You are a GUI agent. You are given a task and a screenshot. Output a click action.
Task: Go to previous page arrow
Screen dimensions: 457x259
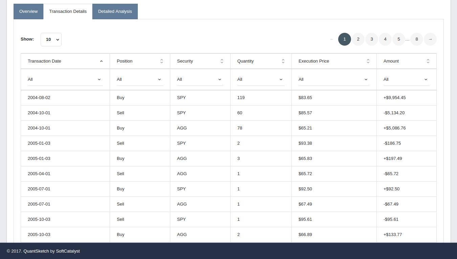(332, 39)
